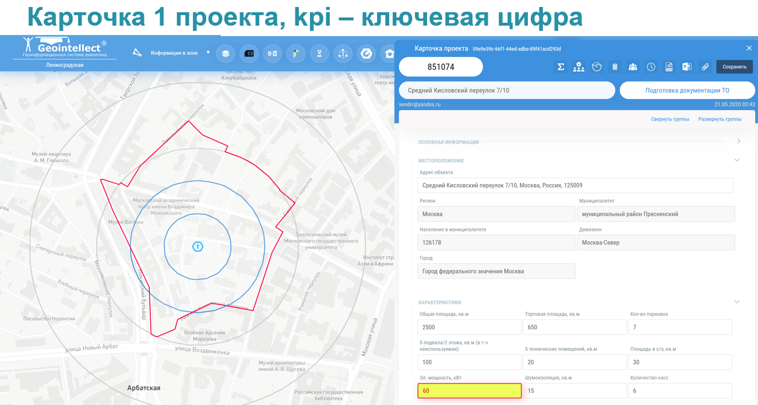This screenshot has width=758, height=405.
Task: Export project card to PowerPoint
Action: [687, 67]
